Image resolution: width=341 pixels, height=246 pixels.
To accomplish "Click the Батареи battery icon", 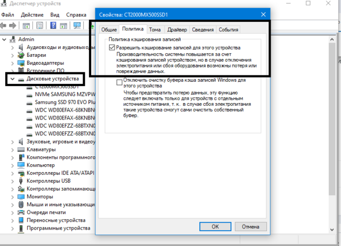I will click(21, 55).
